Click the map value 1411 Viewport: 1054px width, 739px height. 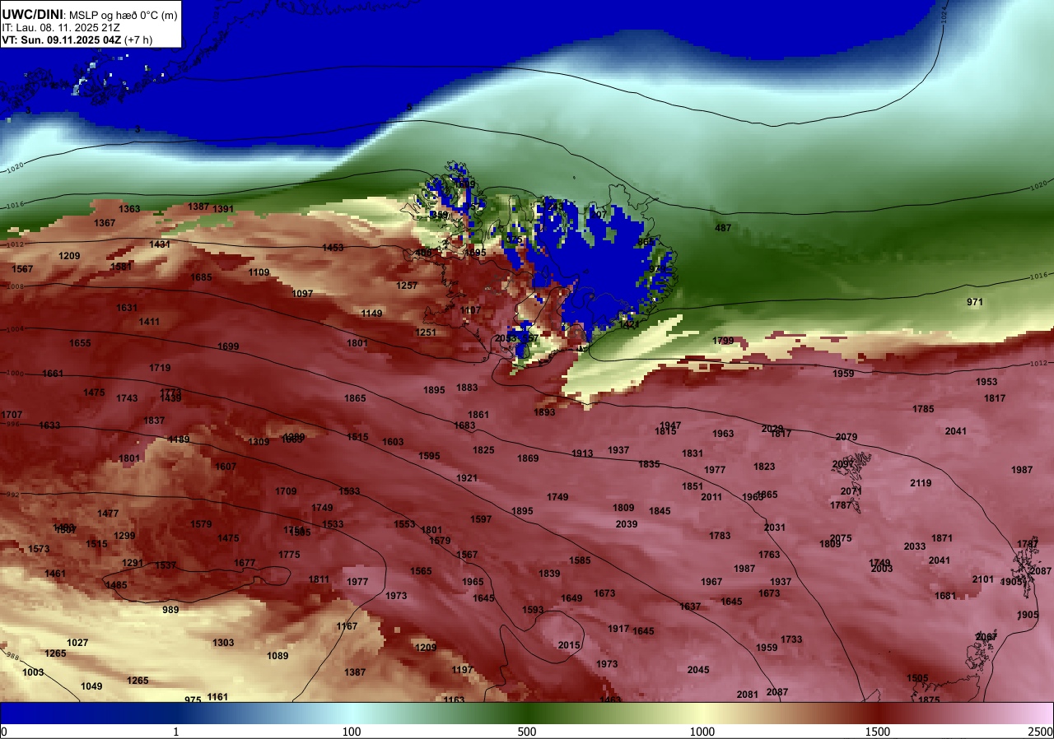coord(149,322)
